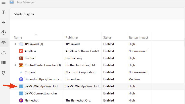Viewport: 185px width, 104px height.
Task: Expand the ControlCenter Launcher (3) group
Action: pos(15,65)
